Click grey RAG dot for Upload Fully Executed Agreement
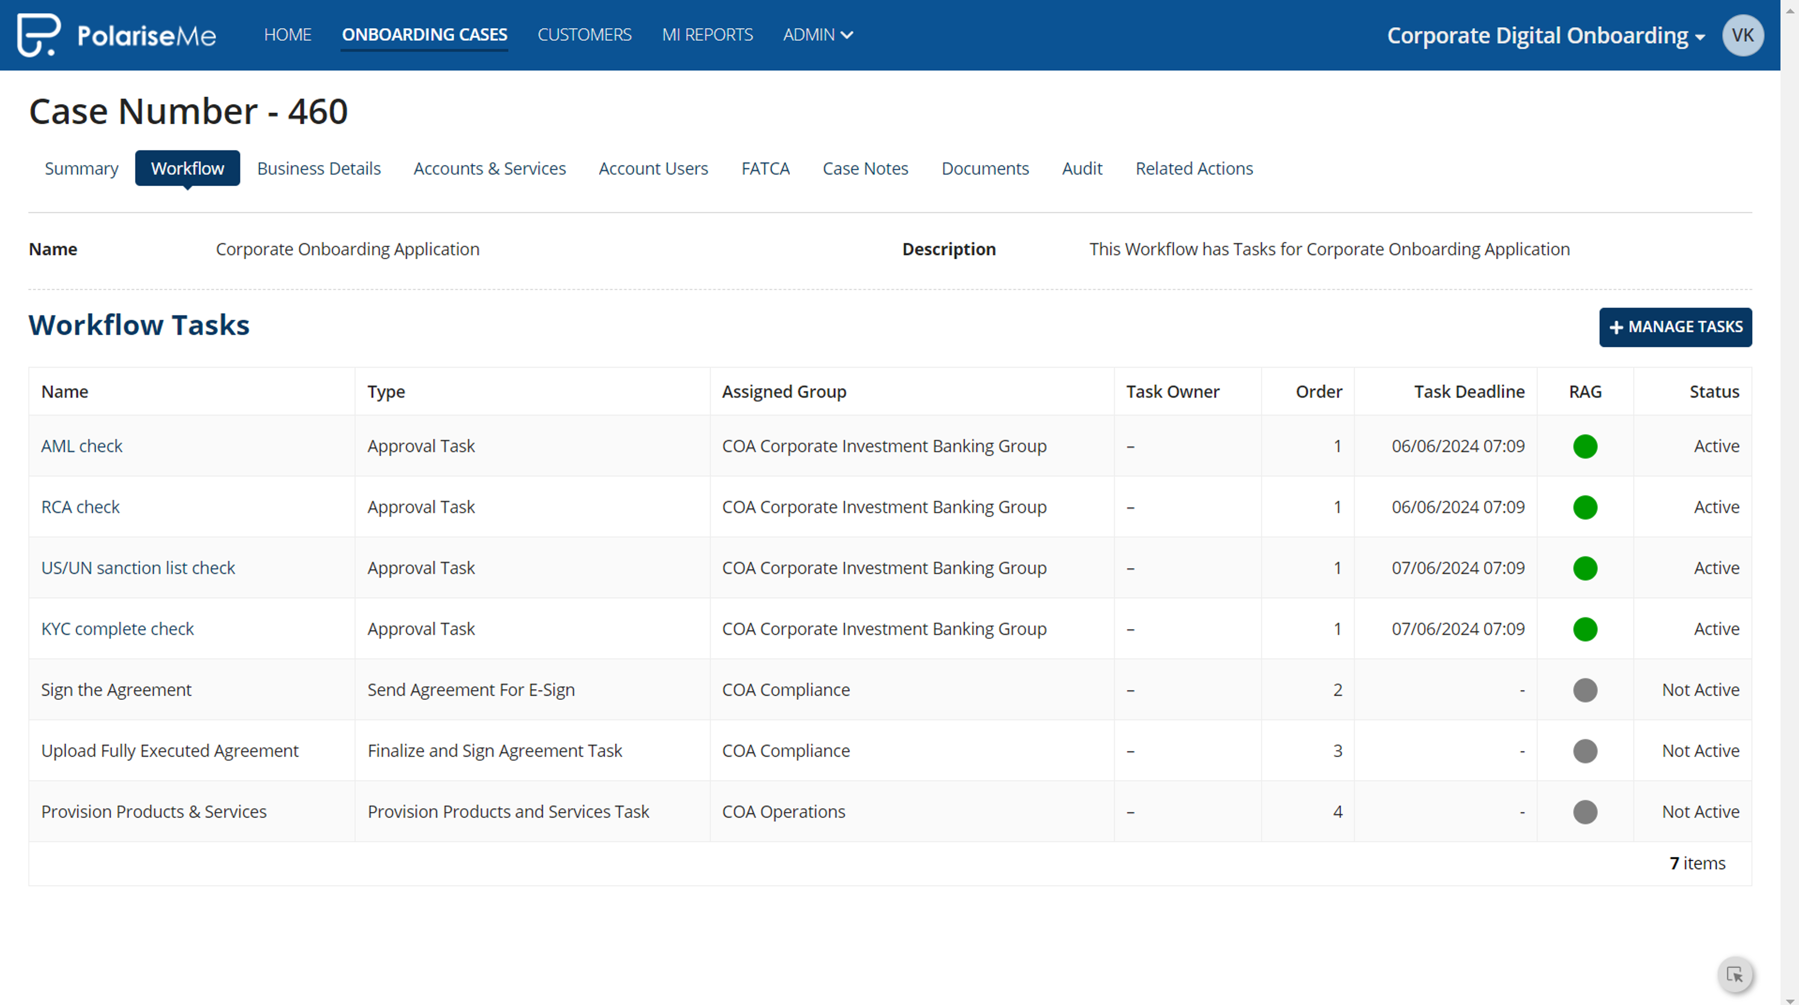This screenshot has width=1799, height=1005. click(1584, 751)
